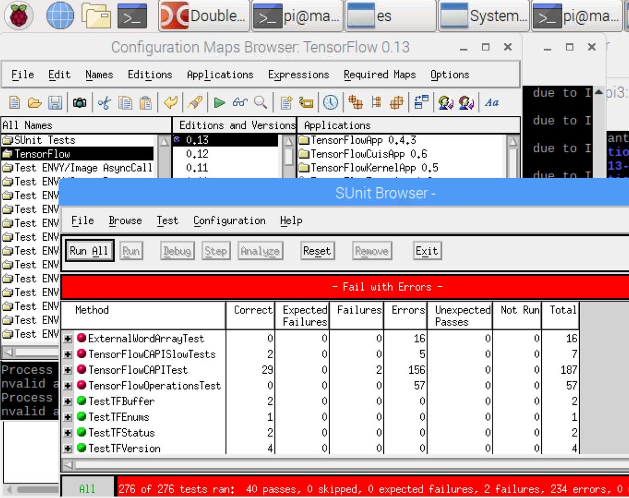Click the Aa font toolbar icon

tap(492, 103)
